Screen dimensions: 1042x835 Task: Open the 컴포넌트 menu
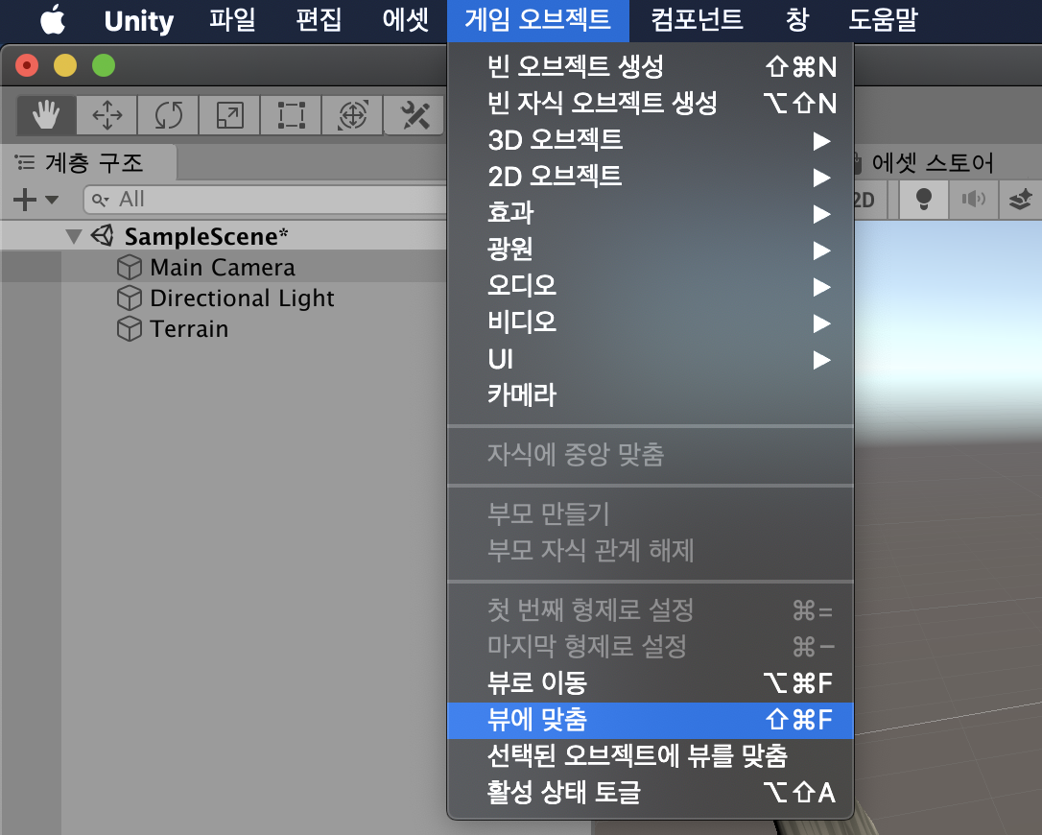tap(696, 20)
